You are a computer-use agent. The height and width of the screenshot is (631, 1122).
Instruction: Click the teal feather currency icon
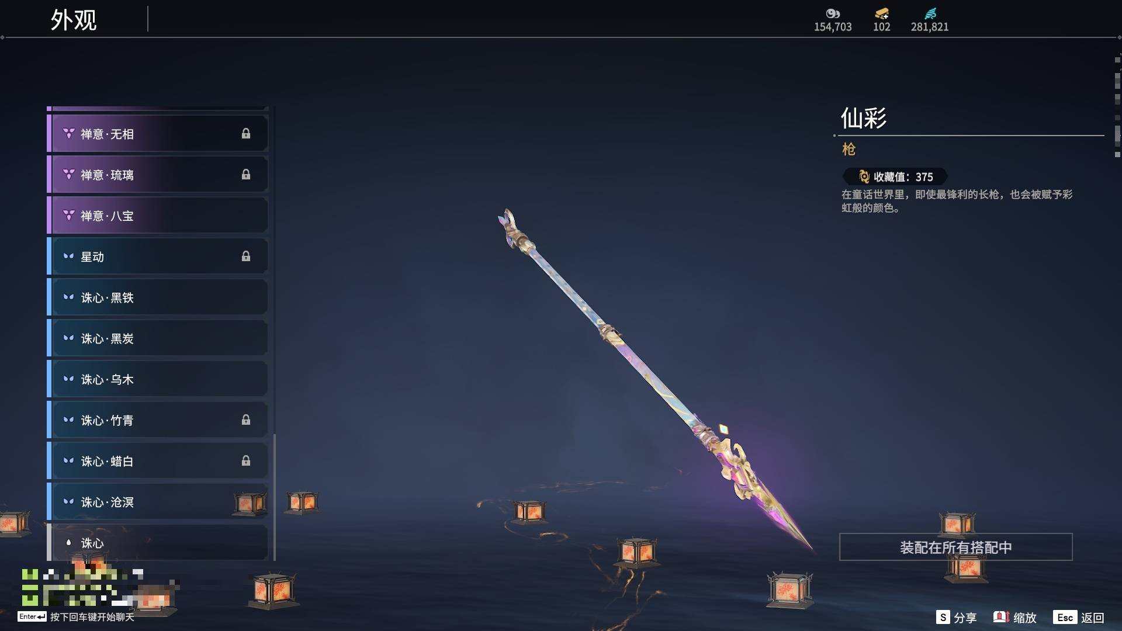pyautogui.click(x=930, y=13)
